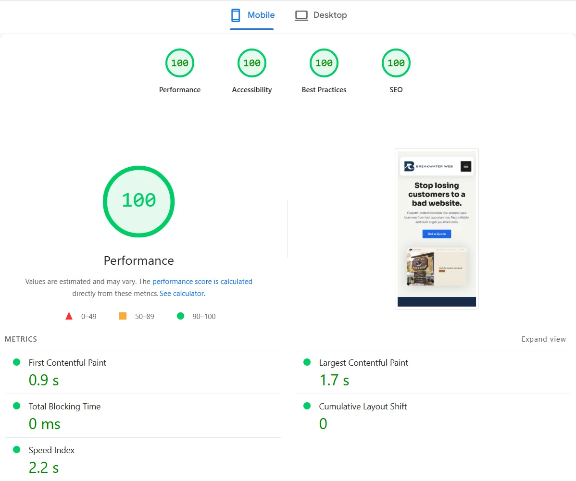The height and width of the screenshot is (481, 576).
Task: Click the green dot beside Cumulative Layout Shift
Action: [306, 406]
